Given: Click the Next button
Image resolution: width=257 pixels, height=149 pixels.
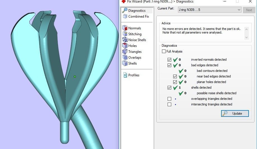Looking at the screenshot, I should coord(249,10).
